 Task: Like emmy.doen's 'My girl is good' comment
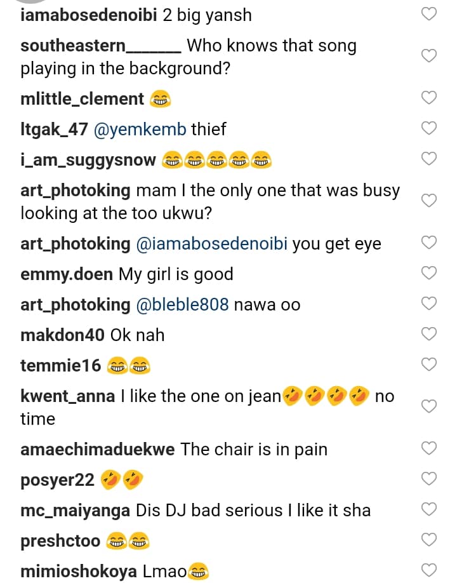(x=430, y=273)
